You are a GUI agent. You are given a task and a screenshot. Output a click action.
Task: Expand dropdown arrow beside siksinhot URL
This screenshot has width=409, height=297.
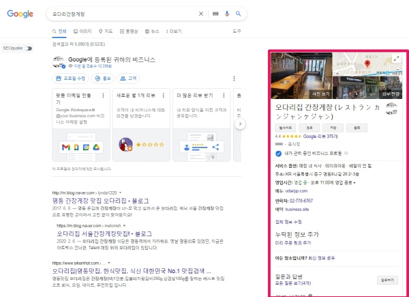click(109, 263)
